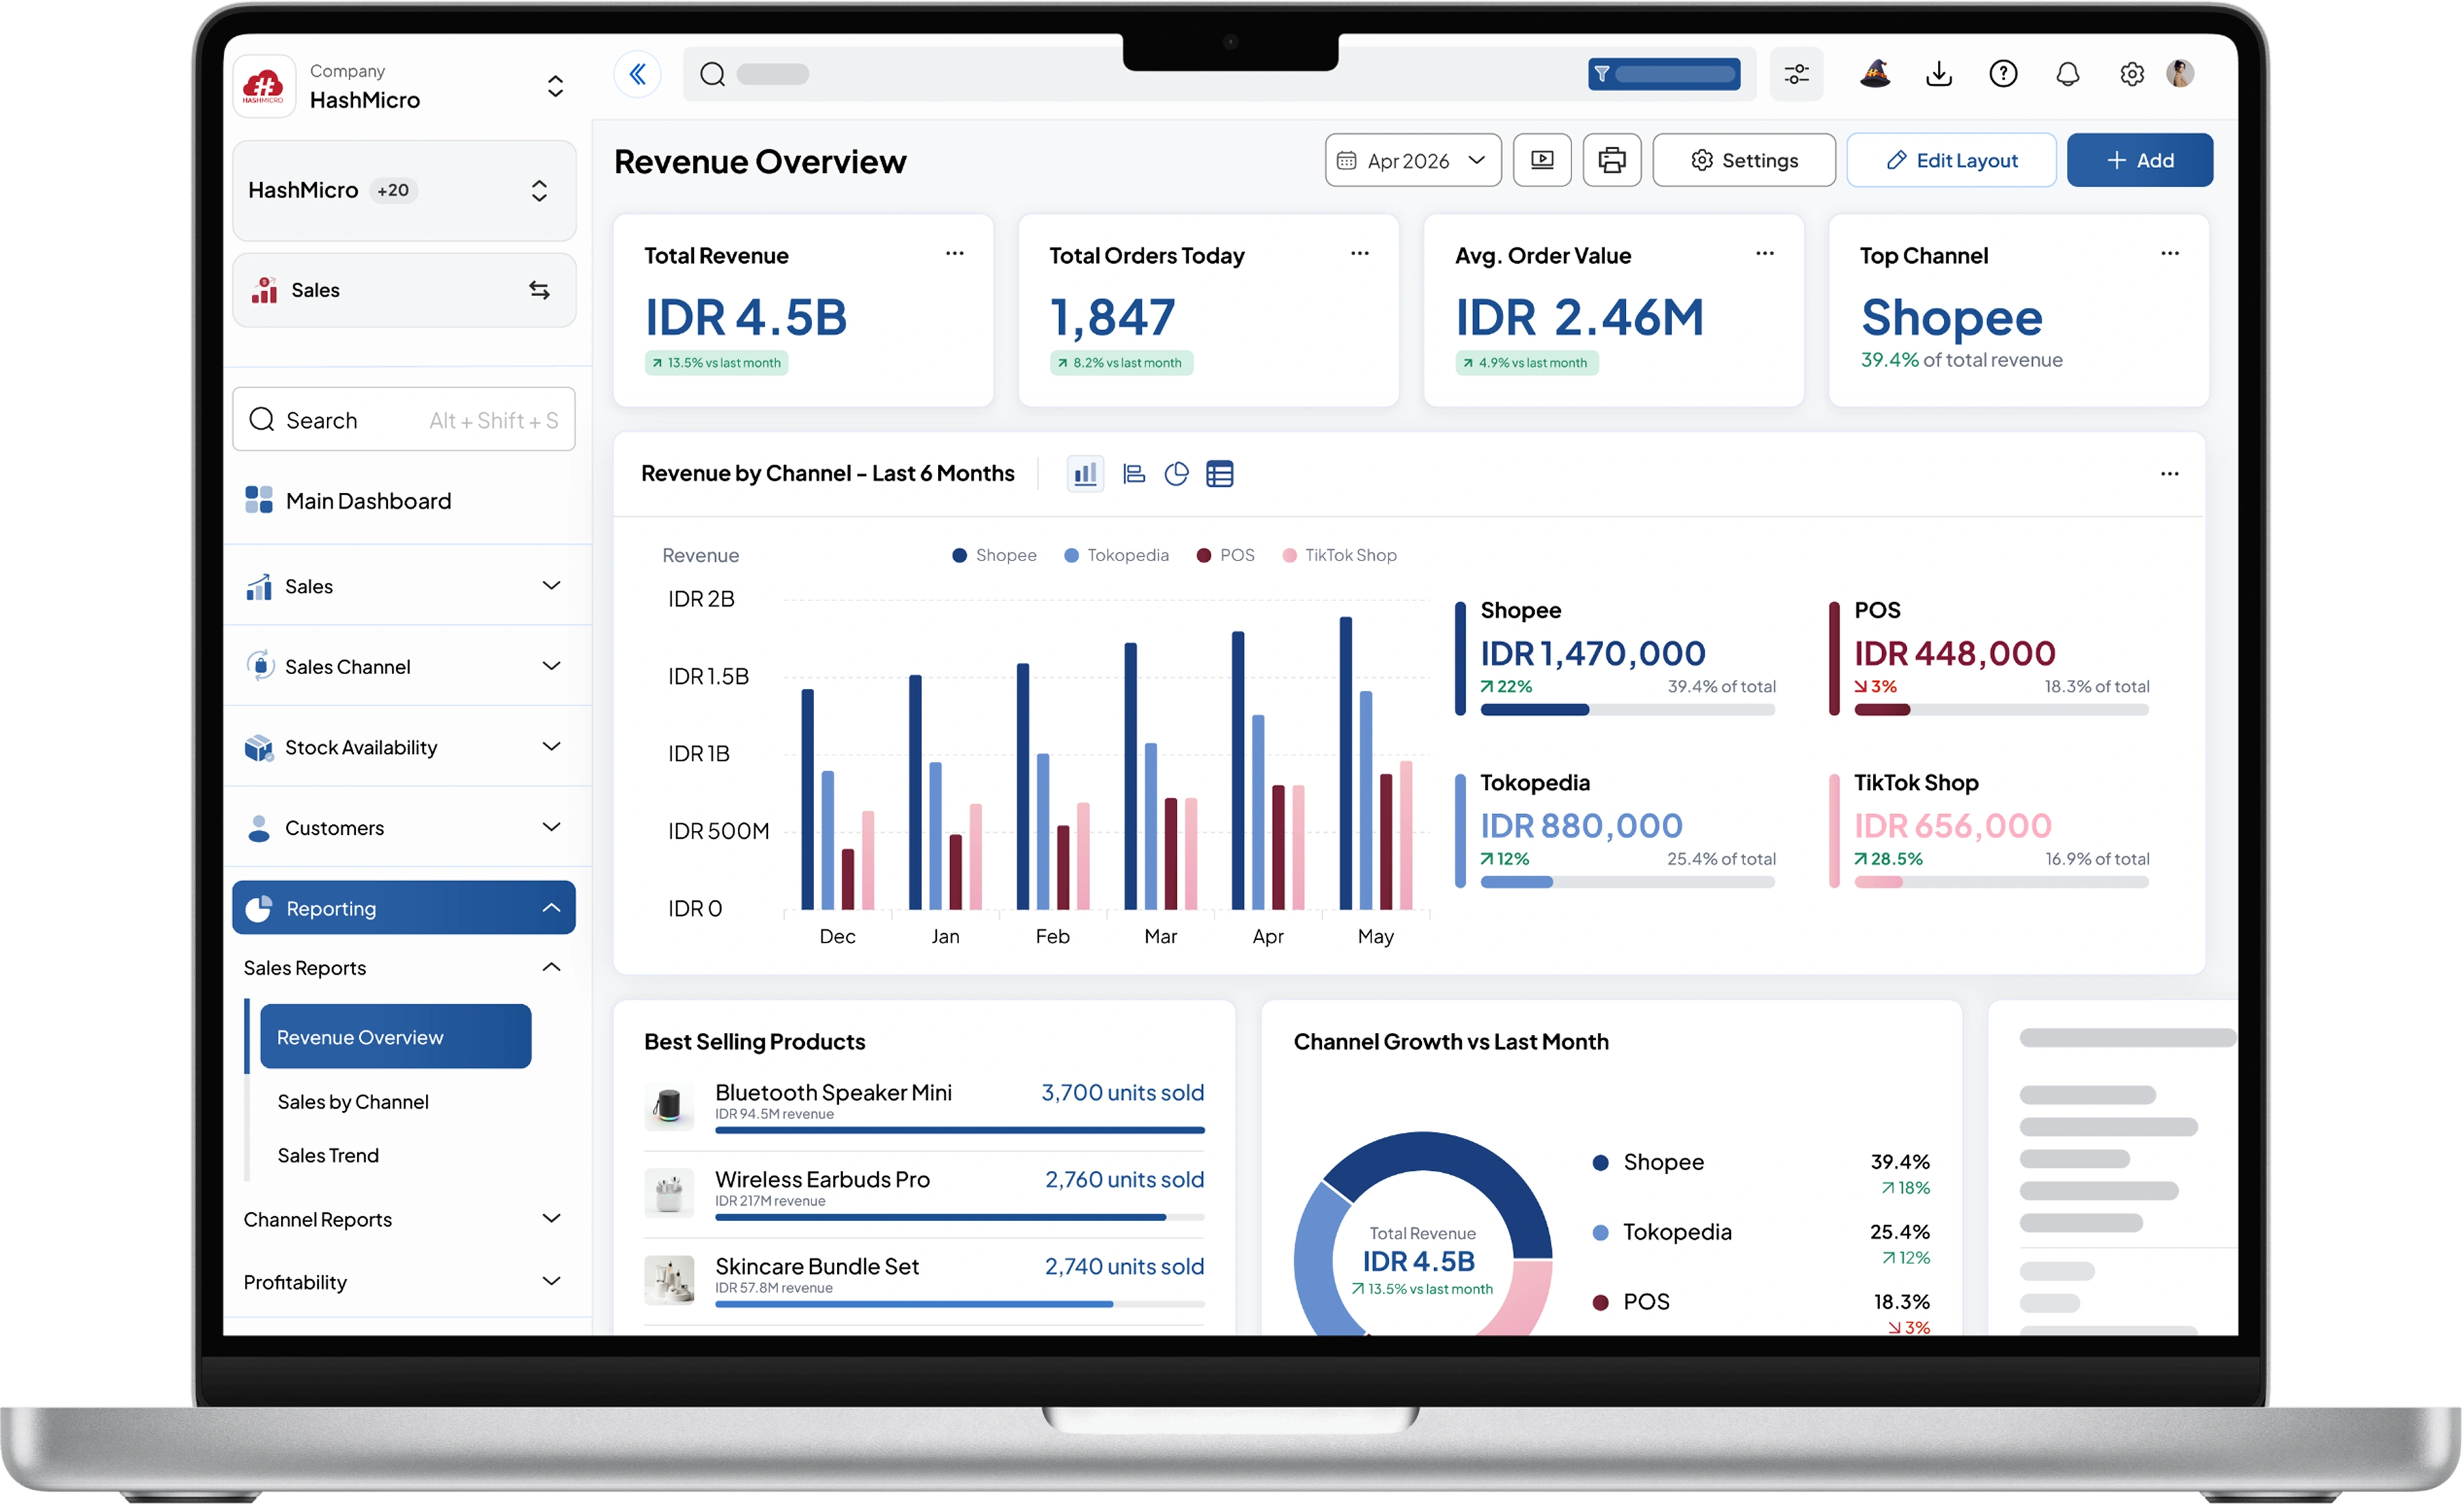Open Total Revenue card more options
The image size is (2464, 1505).
point(955,254)
